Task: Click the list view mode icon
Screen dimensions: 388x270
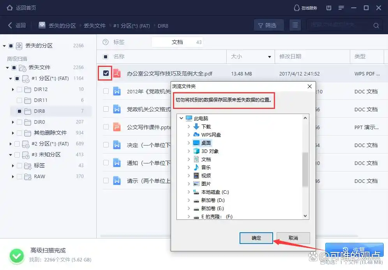Action: pos(295,25)
